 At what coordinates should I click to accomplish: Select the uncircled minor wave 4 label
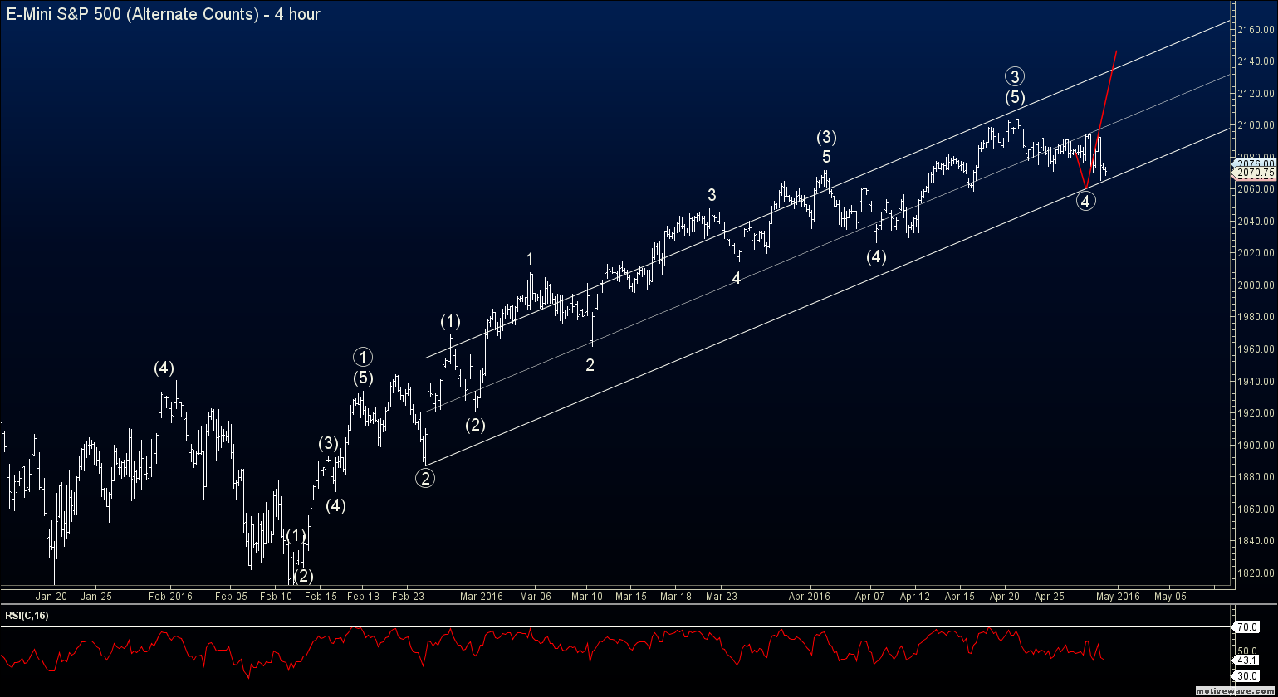coord(736,279)
